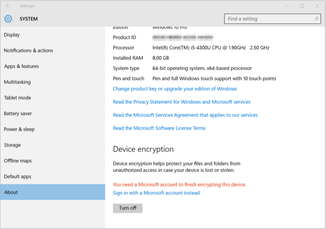Type in the Find a setting box
The image size is (326, 229).
[x=268, y=19]
